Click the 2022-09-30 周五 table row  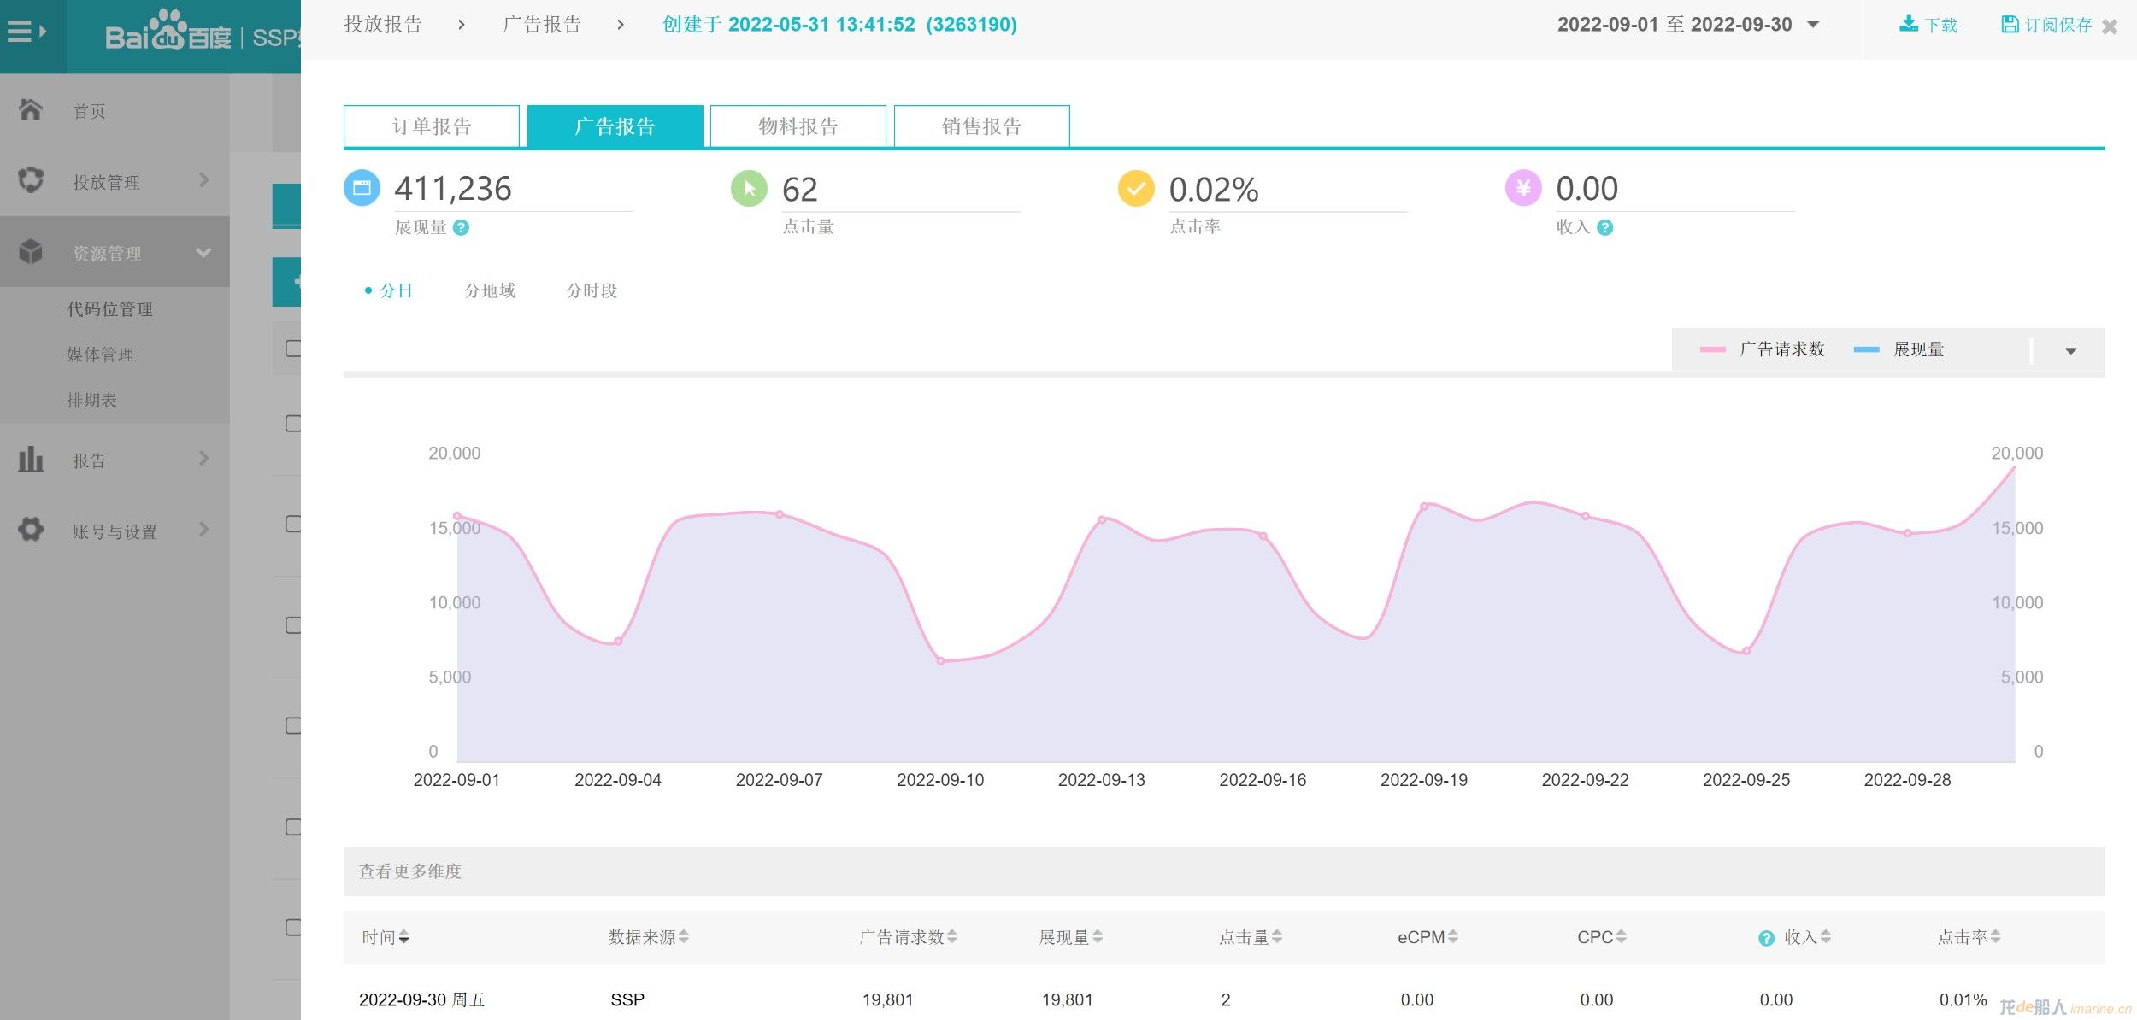[1224, 999]
